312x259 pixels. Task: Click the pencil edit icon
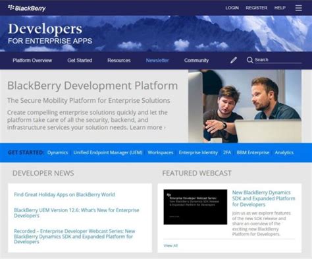(x=234, y=60)
